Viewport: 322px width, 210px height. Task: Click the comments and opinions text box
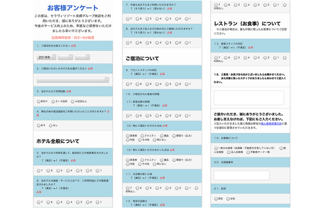pos(249,98)
